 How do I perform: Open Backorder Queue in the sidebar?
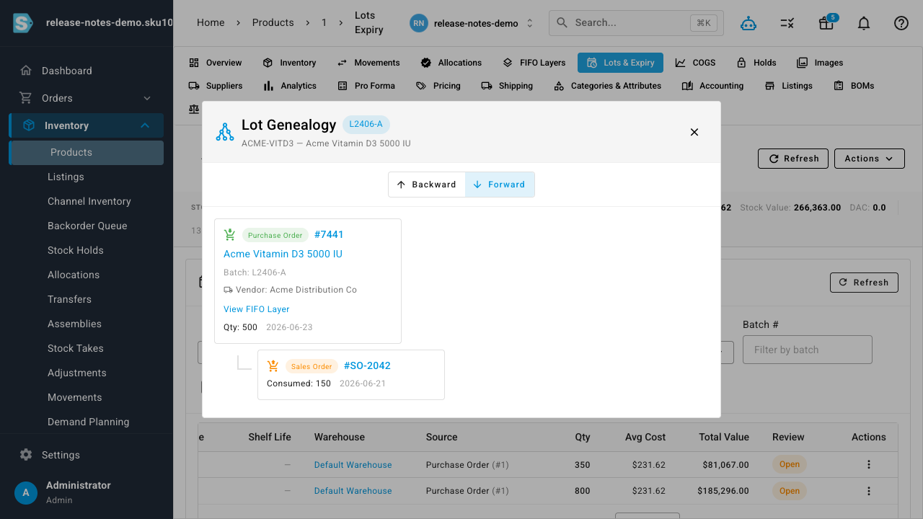(x=87, y=226)
